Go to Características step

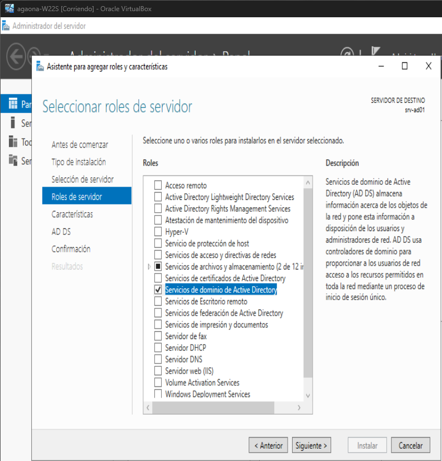(72, 214)
